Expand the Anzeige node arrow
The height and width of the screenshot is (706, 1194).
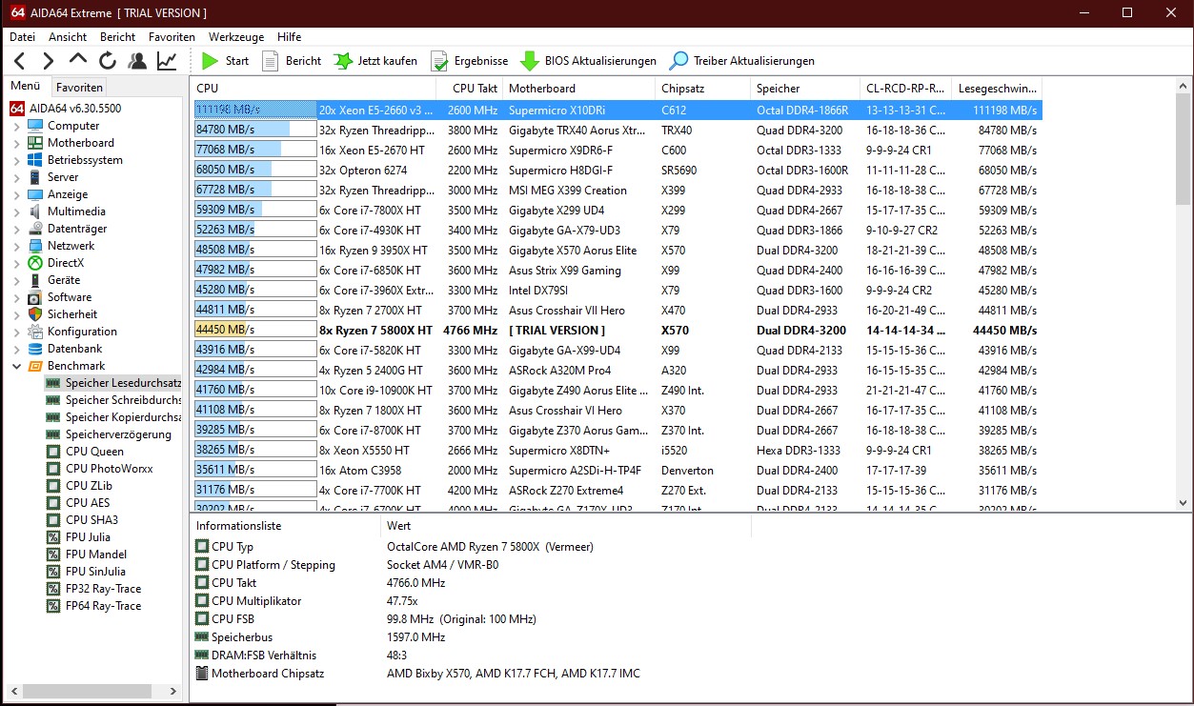click(16, 194)
